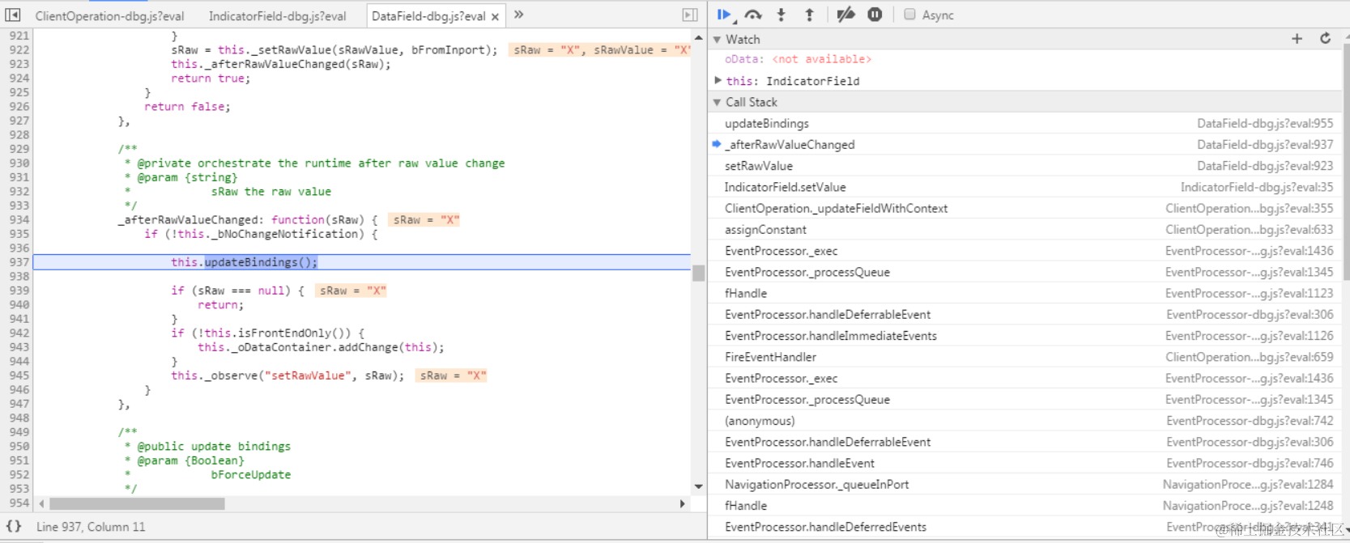Viewport: 1350px width, 543px height.
Task: Select assignConstant stack frame
Action: (x=1024, y=229)
